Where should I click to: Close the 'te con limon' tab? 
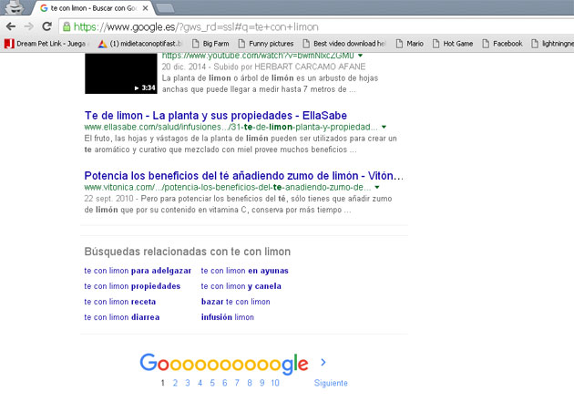click(146, 7)
